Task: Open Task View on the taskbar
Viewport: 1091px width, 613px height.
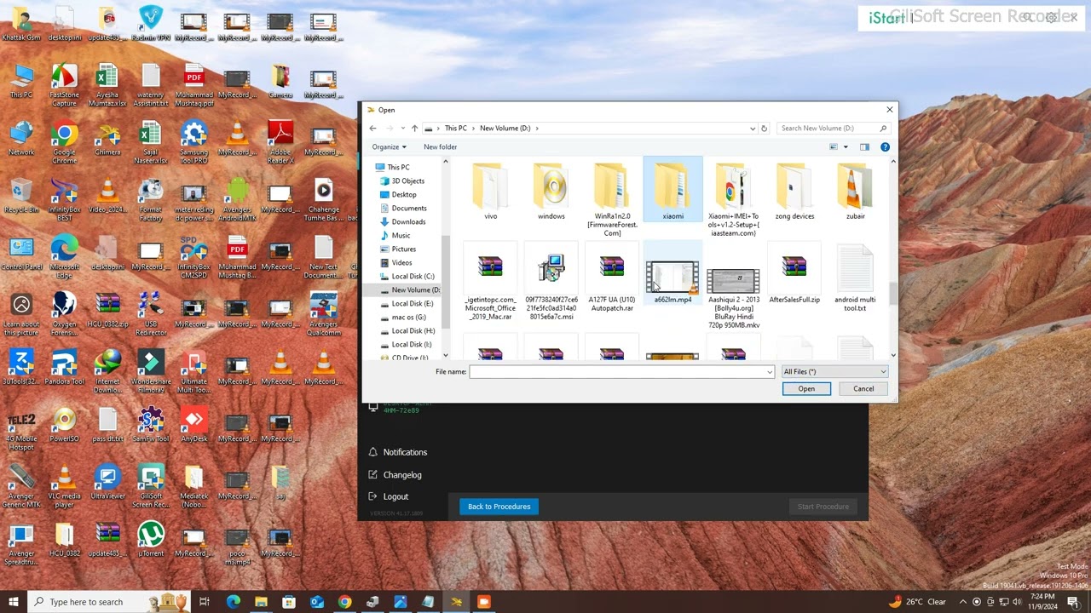Action: click(205, 602)
